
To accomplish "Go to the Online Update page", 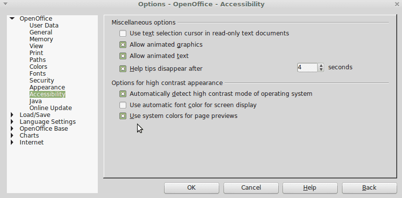I will [x=51, y=108].
